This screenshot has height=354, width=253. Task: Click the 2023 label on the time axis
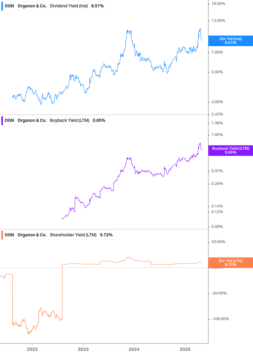[x=83, y=349]
